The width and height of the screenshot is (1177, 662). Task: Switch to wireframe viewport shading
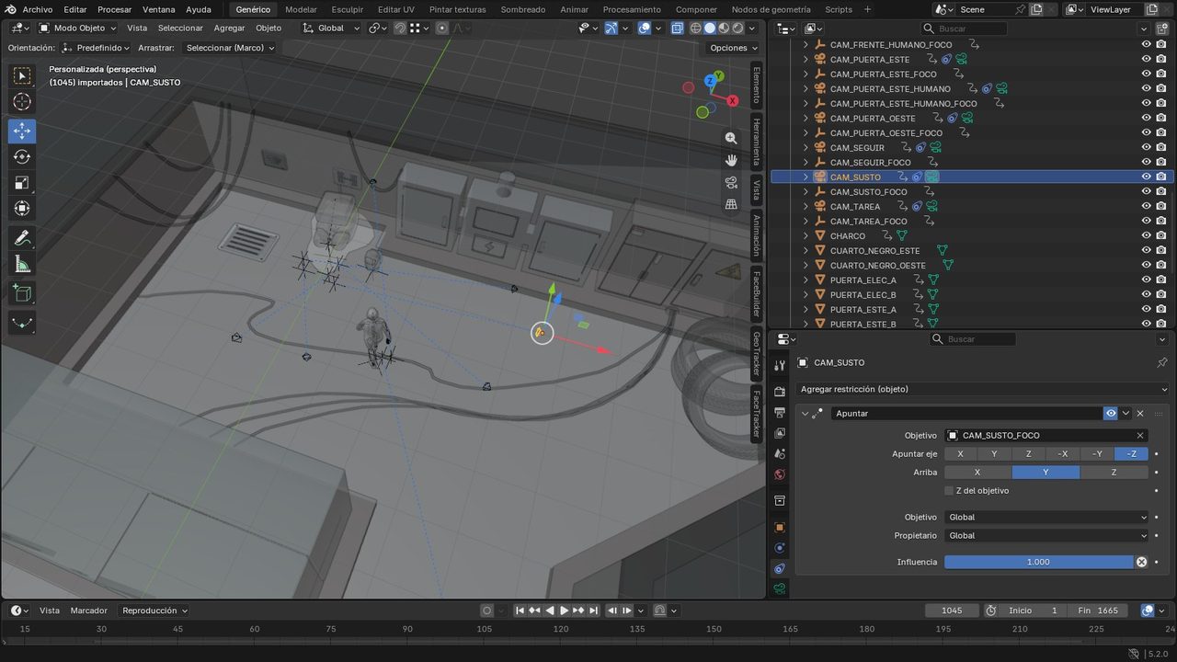695,28
